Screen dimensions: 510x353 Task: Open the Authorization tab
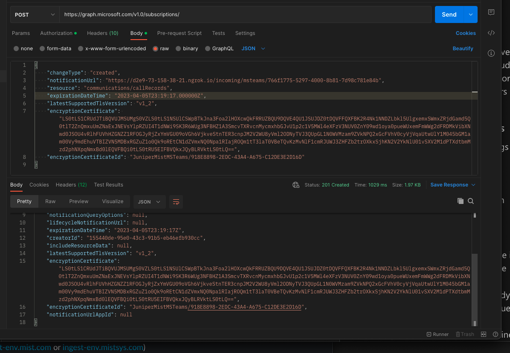point(58,33)
